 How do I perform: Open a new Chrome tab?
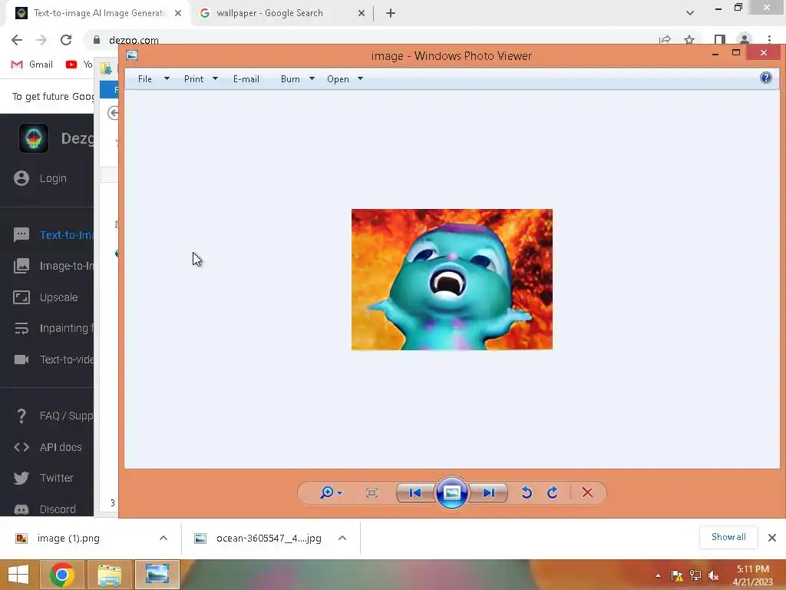(391, 14)
